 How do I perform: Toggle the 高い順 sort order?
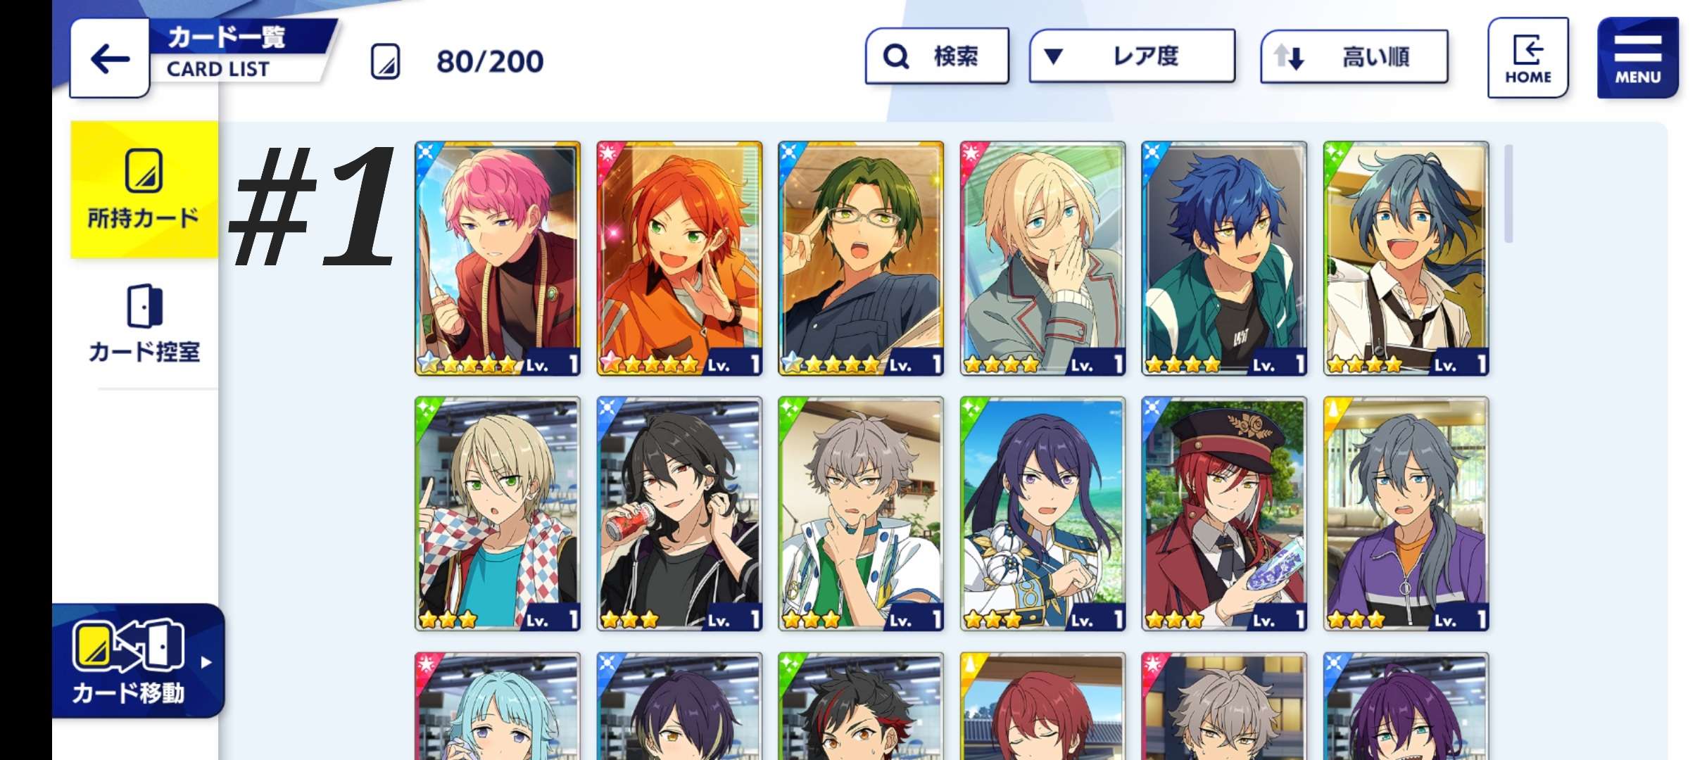[x=1354, y=57]
